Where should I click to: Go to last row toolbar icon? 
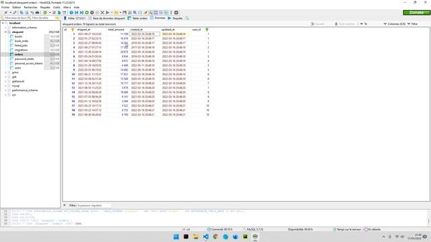[x=81, y=13]
